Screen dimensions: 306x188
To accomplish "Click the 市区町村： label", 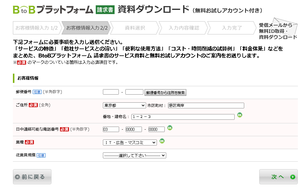I will (x=157, y=105).
